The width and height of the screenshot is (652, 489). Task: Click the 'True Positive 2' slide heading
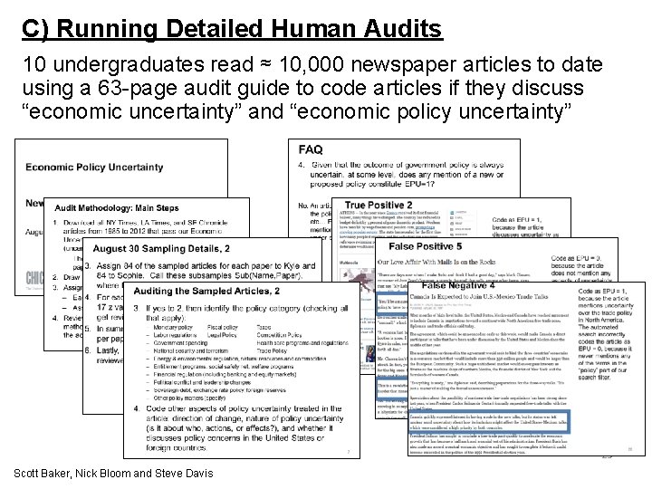point(379,205)
